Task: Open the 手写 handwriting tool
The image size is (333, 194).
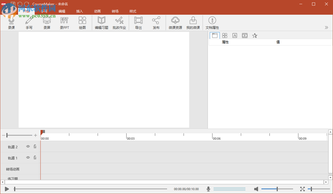Action: [x=29, y=22]
